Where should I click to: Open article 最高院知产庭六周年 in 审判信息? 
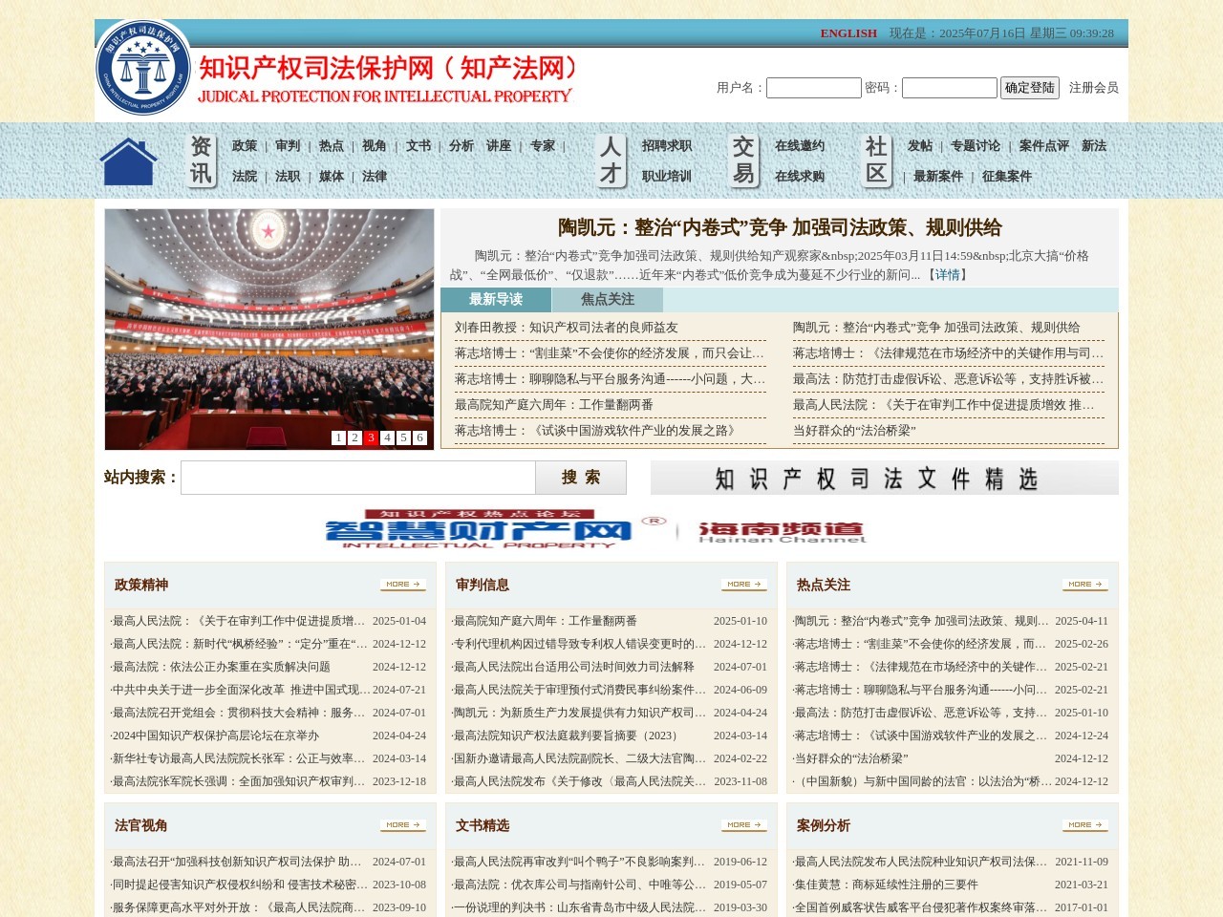click(x=546, y=621)
